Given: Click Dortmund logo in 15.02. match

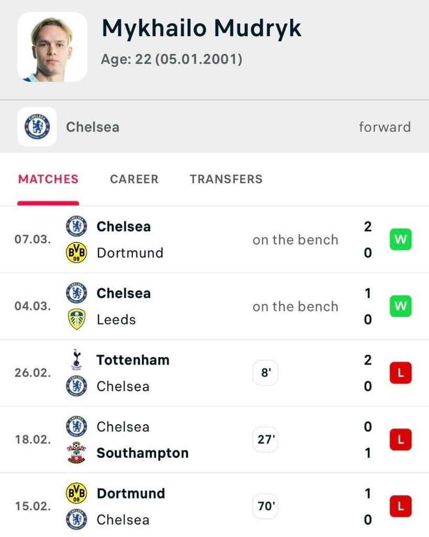Looking at the screenshot, I should (x=76, y=493).
